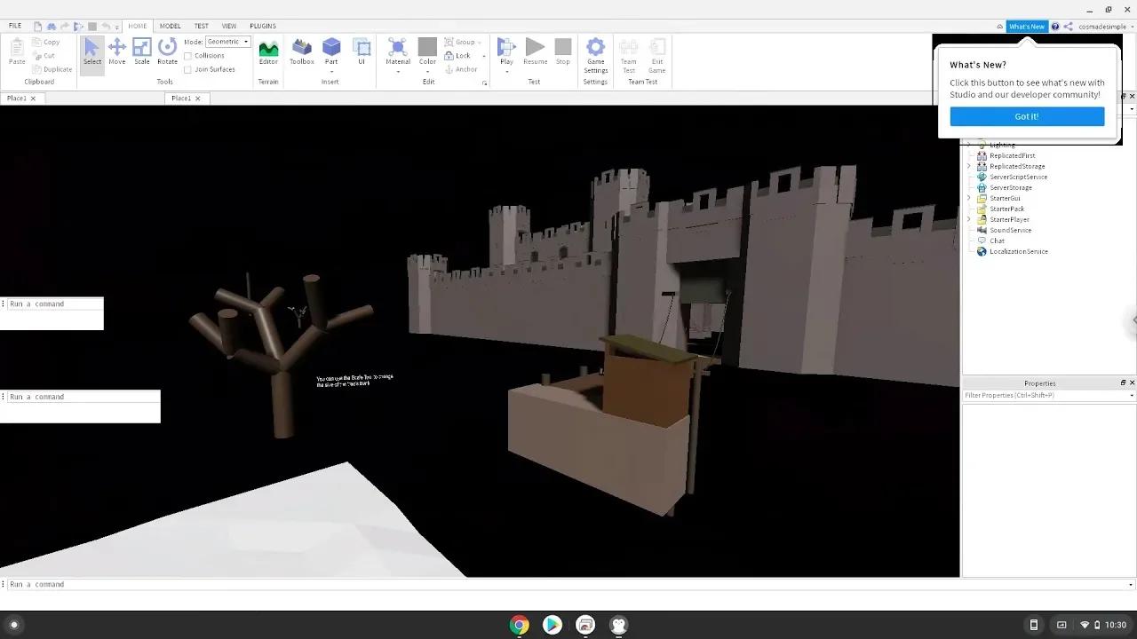Enable Join Surfaces
Viewport: 1137px width, 639px height.
189,68
